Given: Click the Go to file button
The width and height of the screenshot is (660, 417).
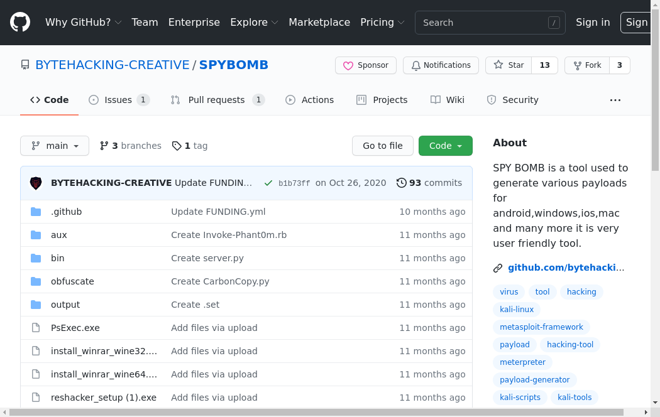Looking at the screenshot, I should [x=382, y=146].
